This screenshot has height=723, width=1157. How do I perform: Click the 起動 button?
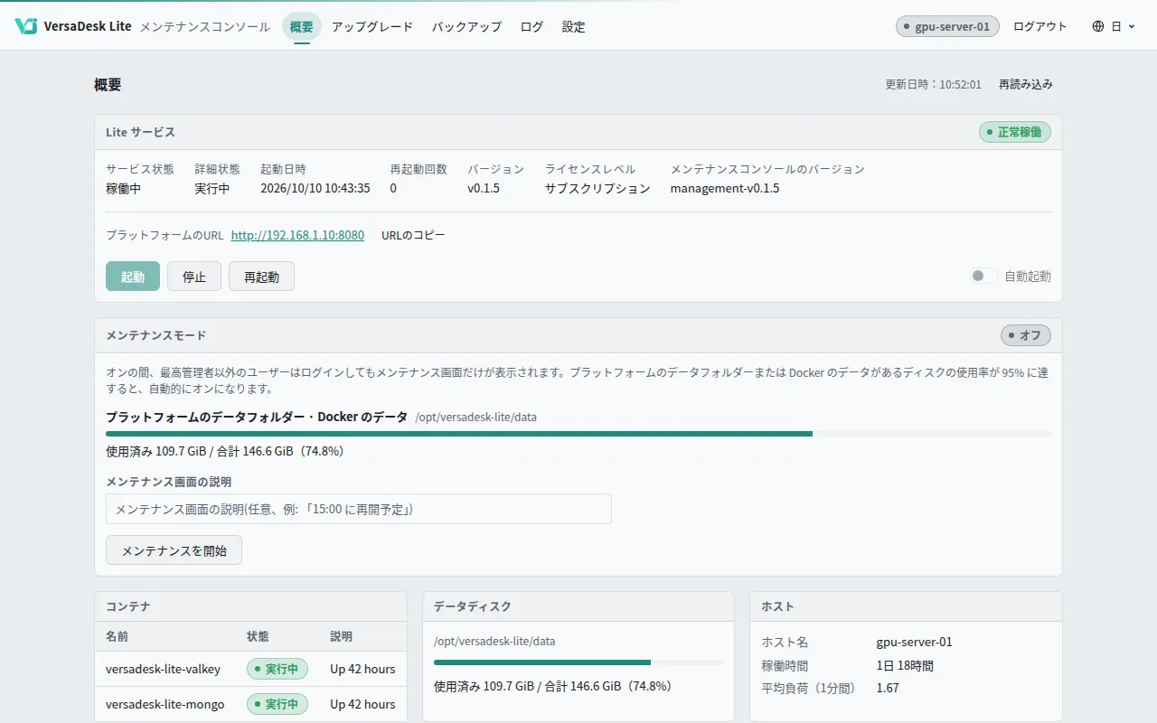(x=133, y=277)
